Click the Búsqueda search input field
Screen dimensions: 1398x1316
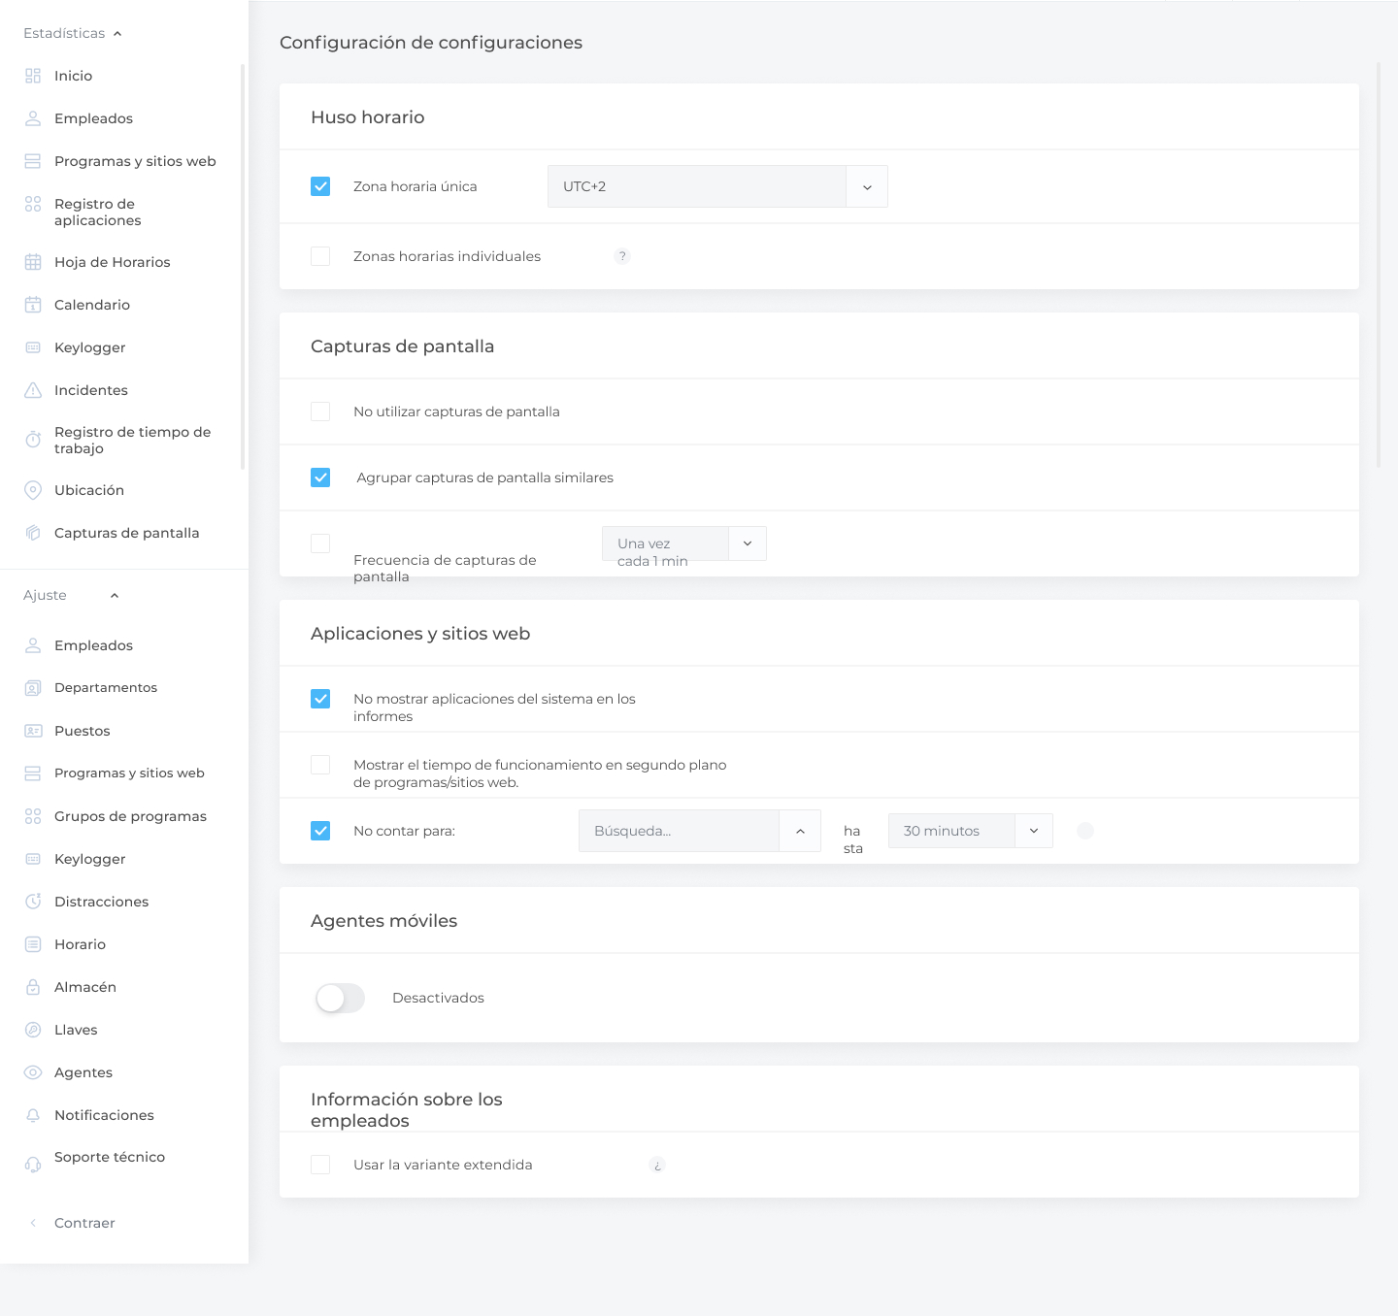[679, 831]
